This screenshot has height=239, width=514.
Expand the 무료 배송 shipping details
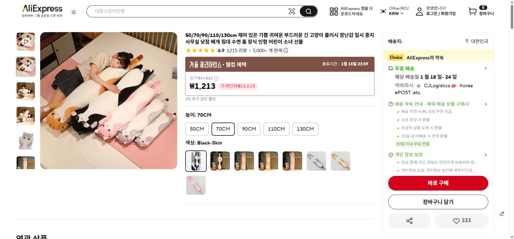point(485,68)
